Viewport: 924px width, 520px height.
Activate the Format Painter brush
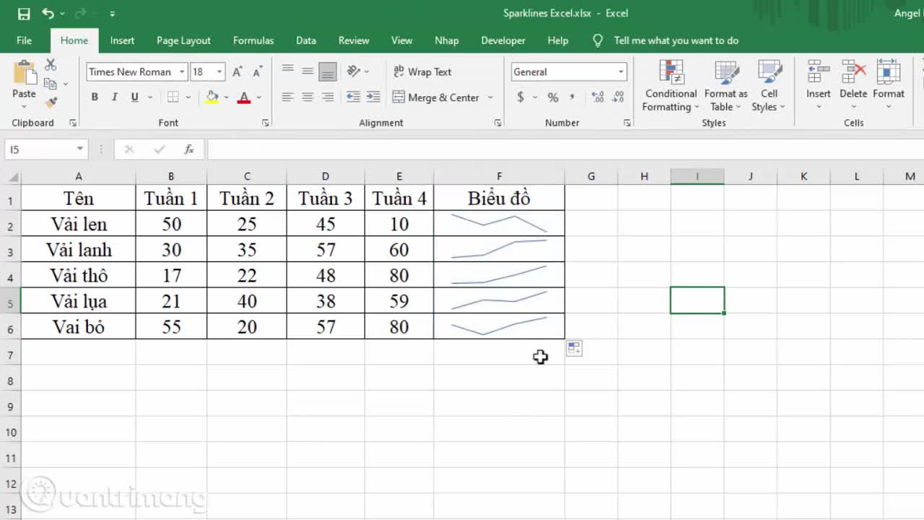click(51, 103)
